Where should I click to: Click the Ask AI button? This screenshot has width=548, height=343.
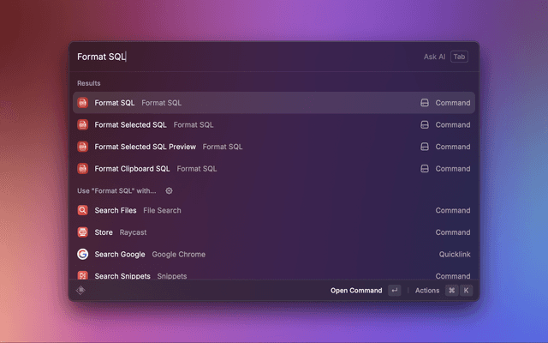point(434,57)
